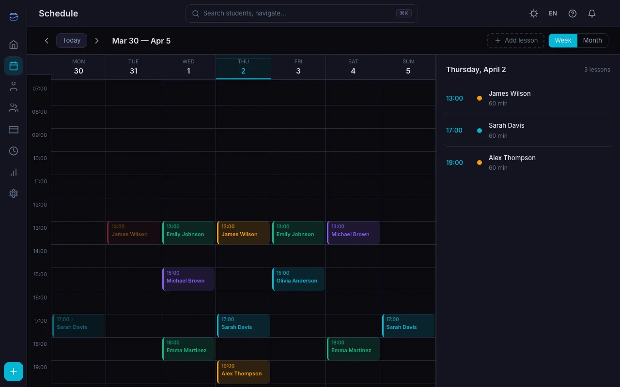Click the ⌘K shortcut badge in search

[403, 14]
